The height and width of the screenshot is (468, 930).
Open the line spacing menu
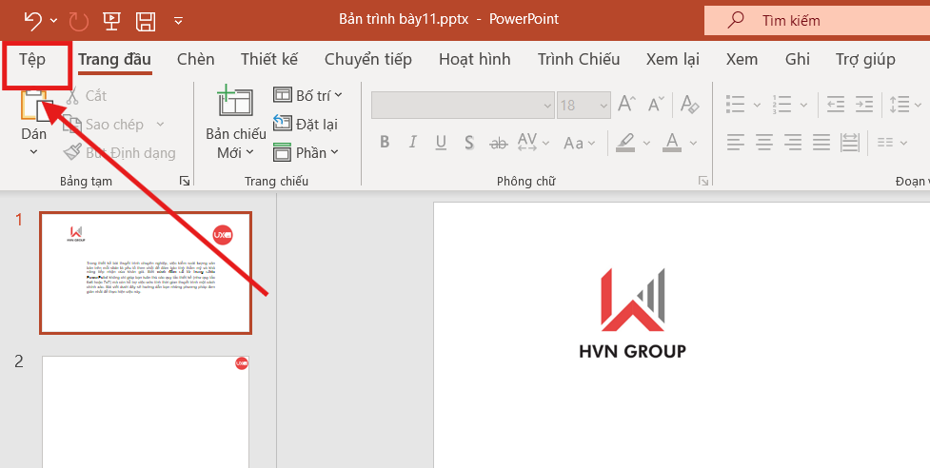pyautogui.click(x=904, y=105)
